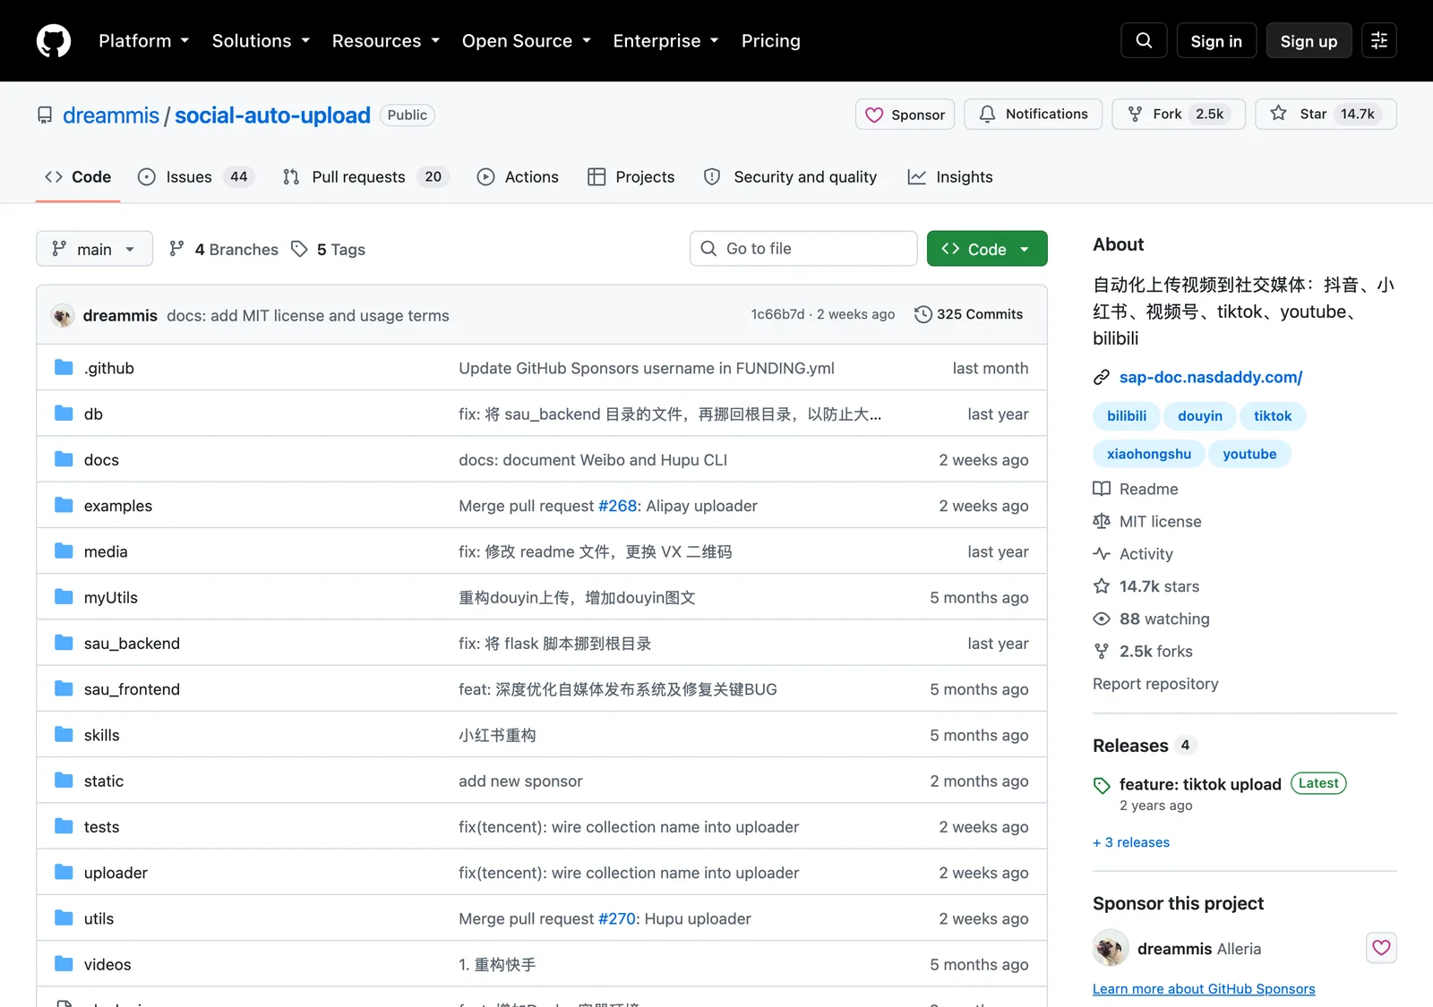The height and width of the screenshot is (1007, 1433).
Task: Click the folder icon for sau_backend
Action: point(64,643)
